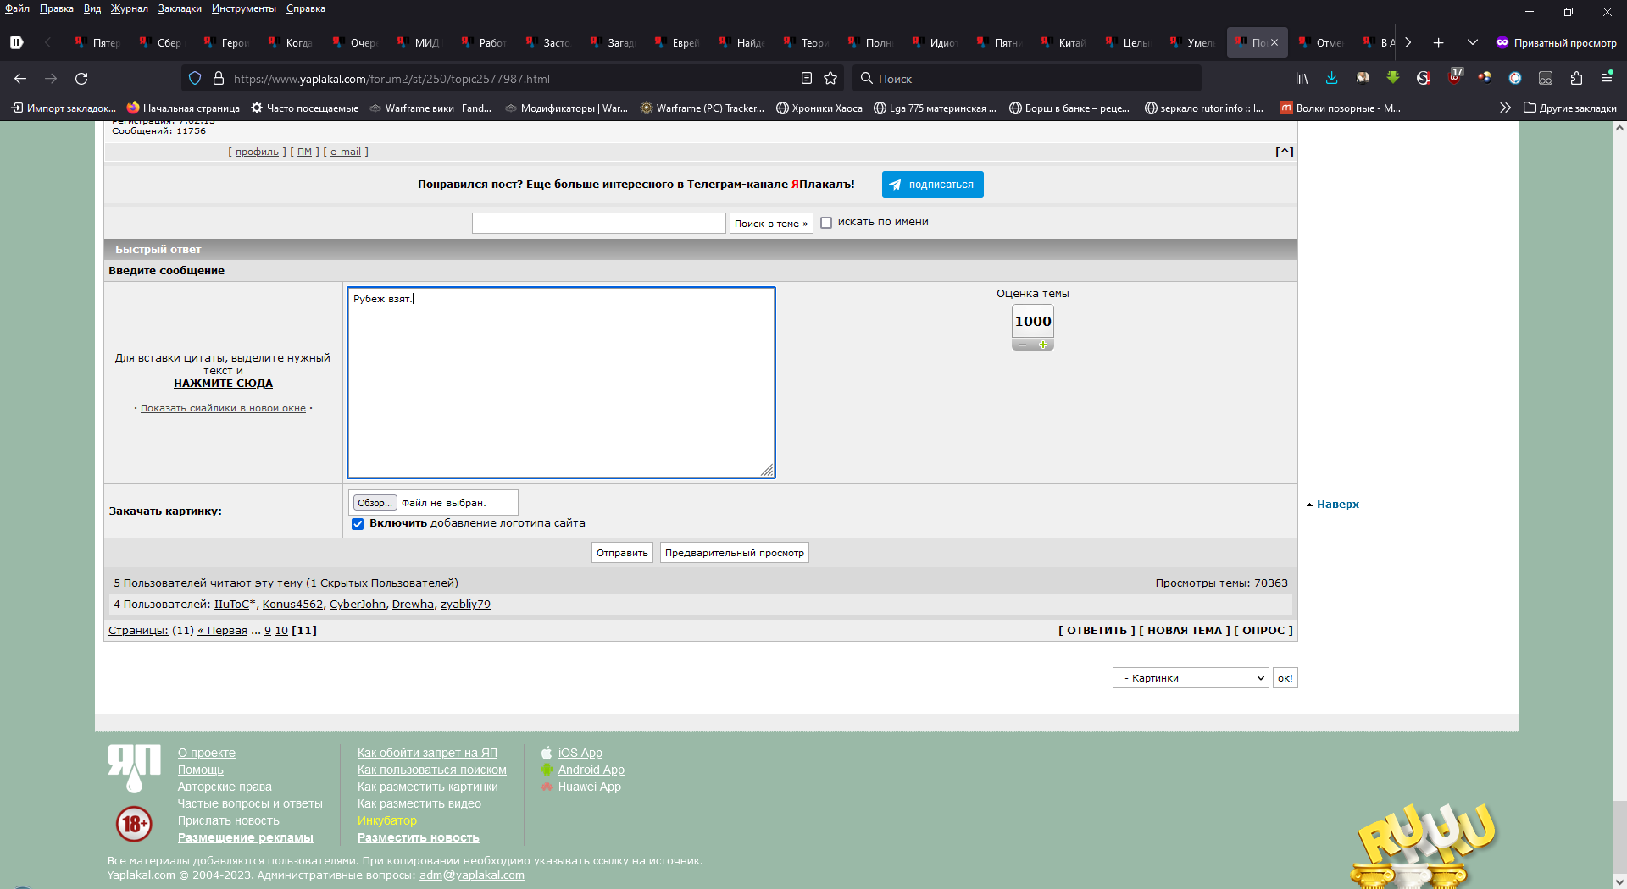Click the 'Поиск в теме »' button

pos(771,224)
